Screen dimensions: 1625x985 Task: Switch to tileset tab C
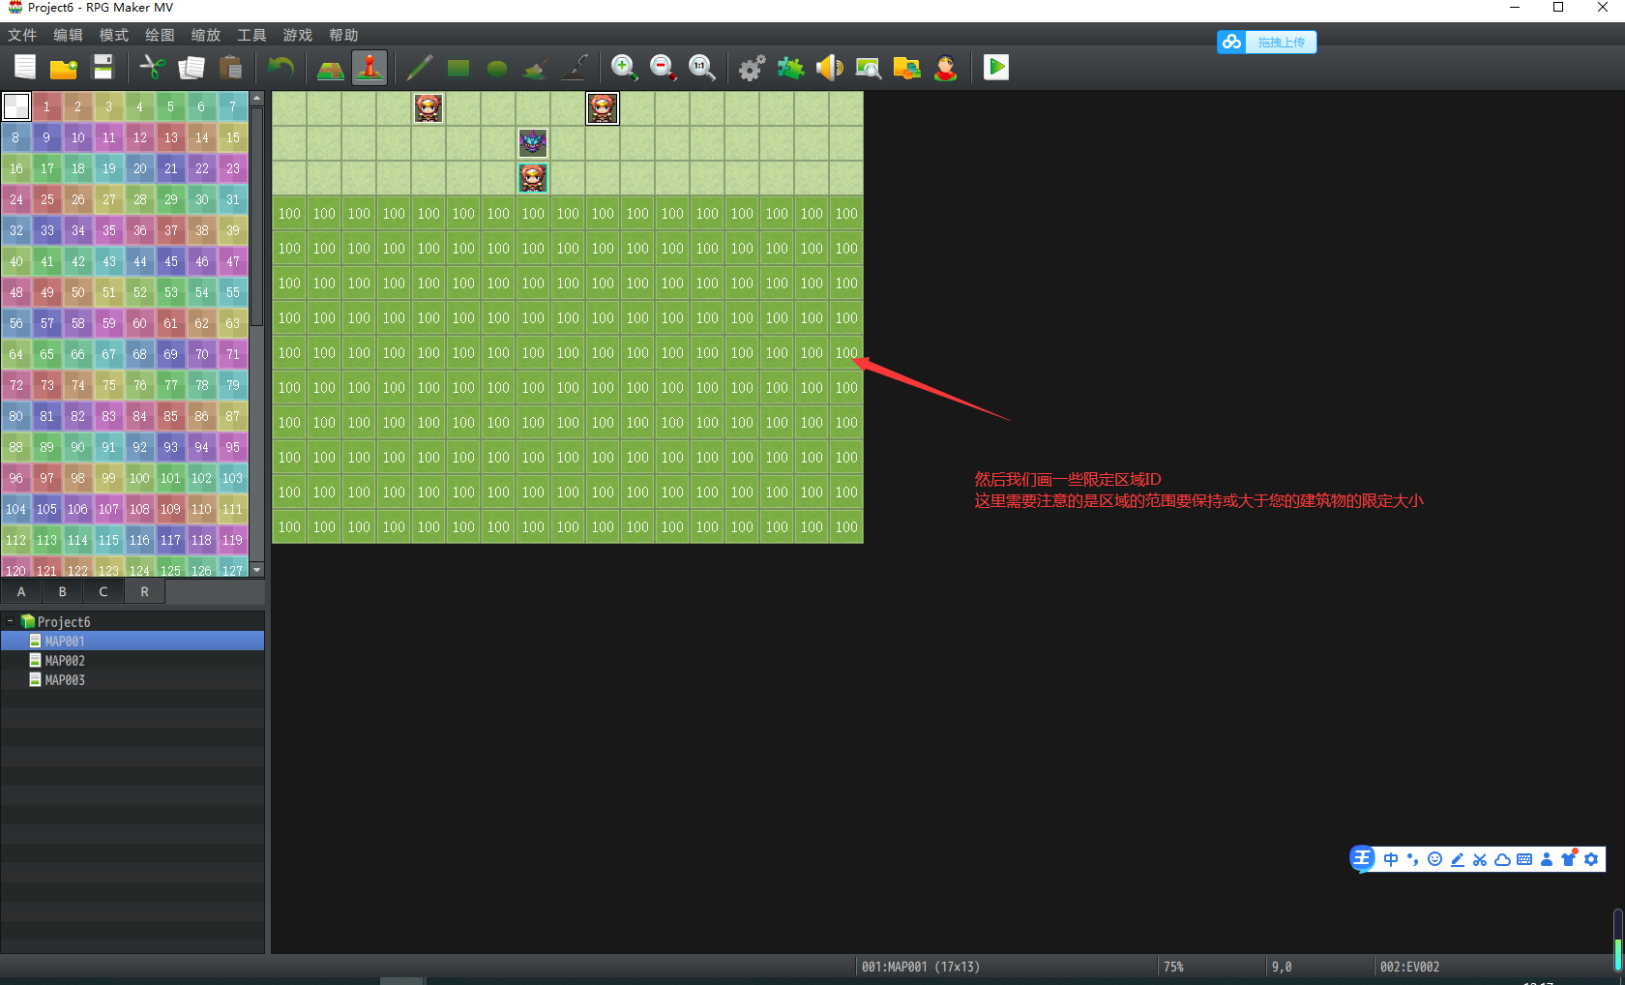[x=103, y=591]
